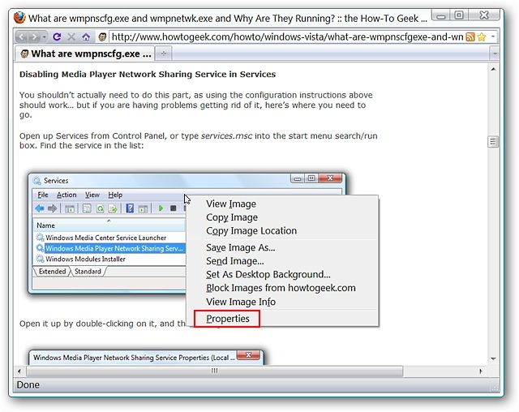Open the address bar URL dropdown arrow
The width and height of the screenshot is (519, 412).
pos(493,36)
